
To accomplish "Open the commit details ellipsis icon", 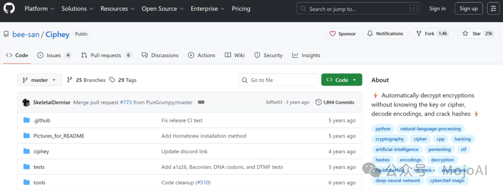I will (201, 102).
